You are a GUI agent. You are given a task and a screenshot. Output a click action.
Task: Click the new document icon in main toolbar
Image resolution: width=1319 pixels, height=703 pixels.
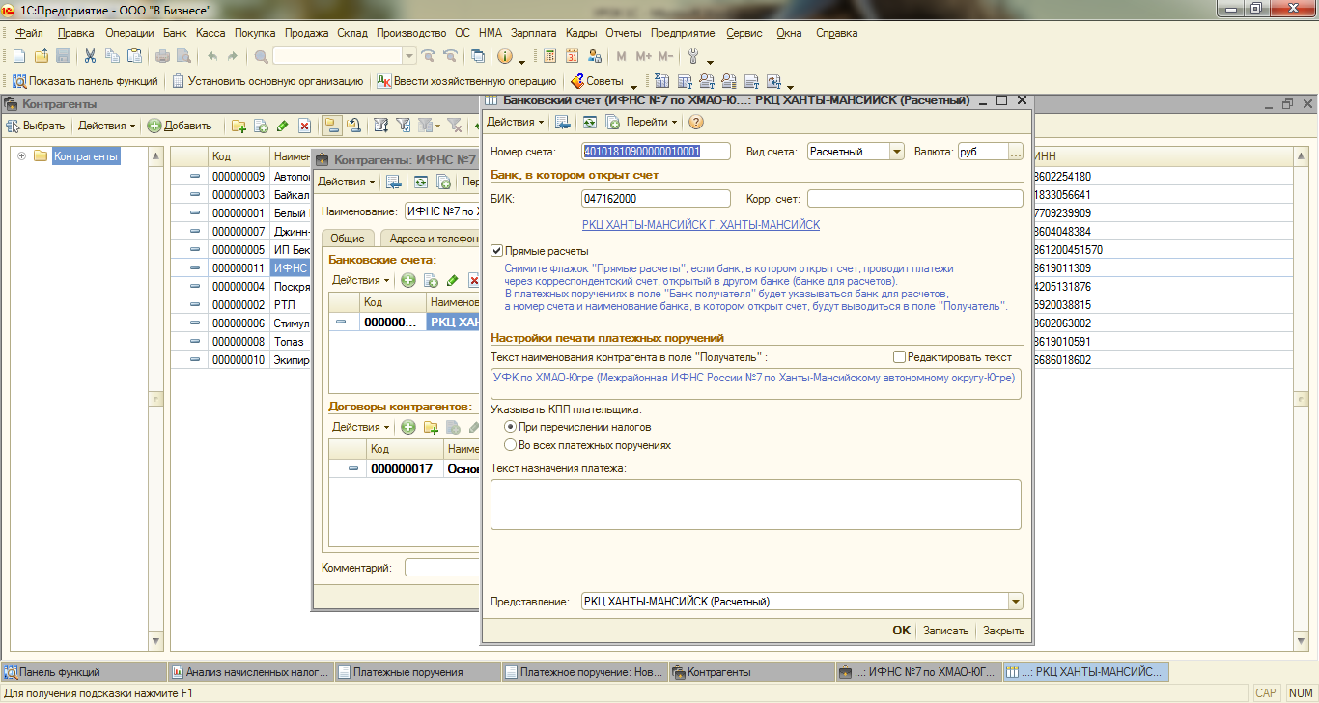18,56
